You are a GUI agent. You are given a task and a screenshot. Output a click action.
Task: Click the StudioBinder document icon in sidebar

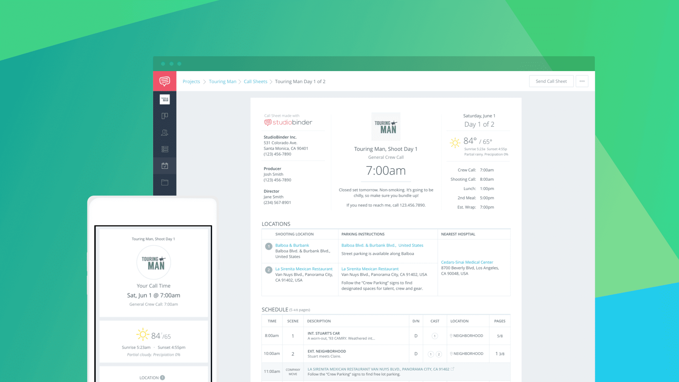click(x=164, y=100)
